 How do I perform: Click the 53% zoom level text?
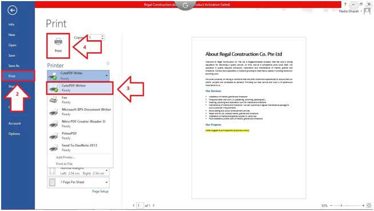pos(324,205)
